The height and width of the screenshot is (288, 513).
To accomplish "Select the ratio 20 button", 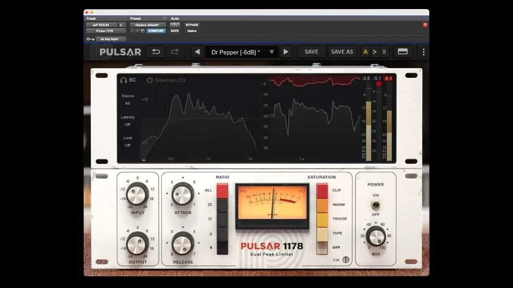I will point(222,205).
